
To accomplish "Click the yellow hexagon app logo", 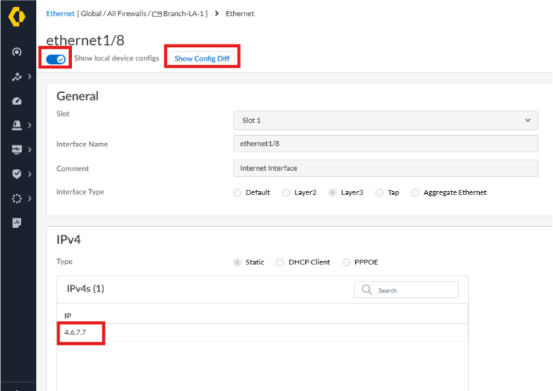I will point(17,16).
